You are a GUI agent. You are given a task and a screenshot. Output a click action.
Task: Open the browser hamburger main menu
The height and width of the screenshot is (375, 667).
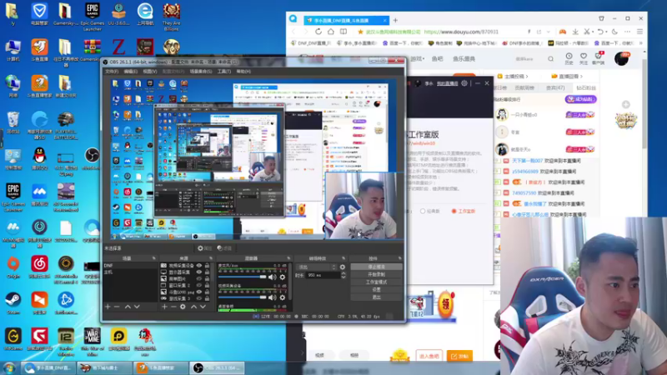point(639,32)
